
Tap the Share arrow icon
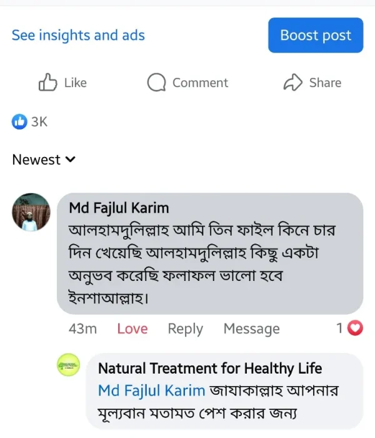point(292,83)
